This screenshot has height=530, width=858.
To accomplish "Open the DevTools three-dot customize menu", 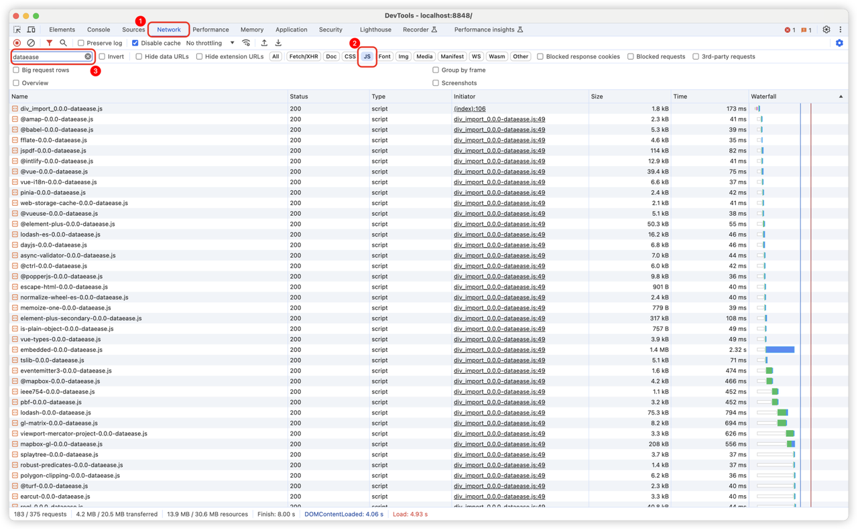I will click(841, 29).
